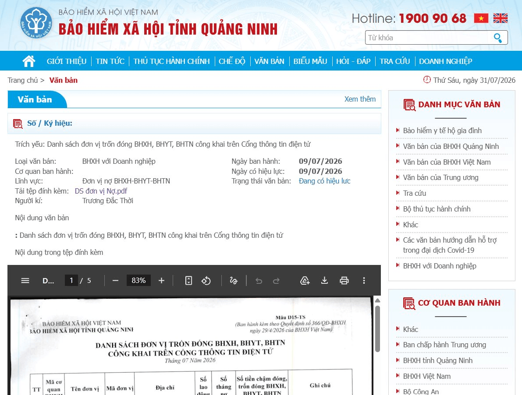
Task: Open Bộ thủ tục hành chính category
Action: (x=437, y=209)
